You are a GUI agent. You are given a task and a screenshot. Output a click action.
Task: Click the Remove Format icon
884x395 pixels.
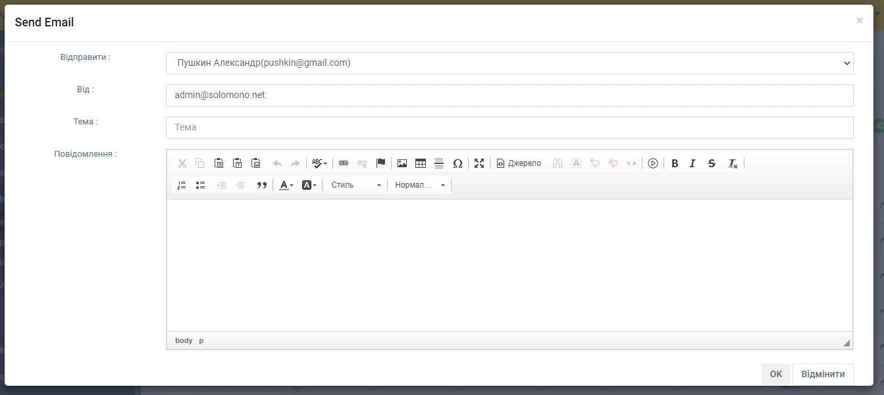(x=733, y=163)
